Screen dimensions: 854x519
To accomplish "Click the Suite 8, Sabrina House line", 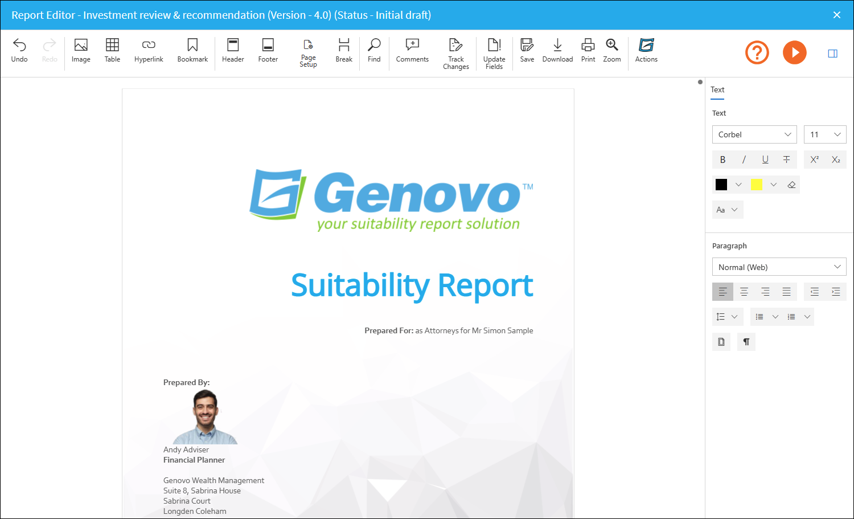I will point(202,491).
